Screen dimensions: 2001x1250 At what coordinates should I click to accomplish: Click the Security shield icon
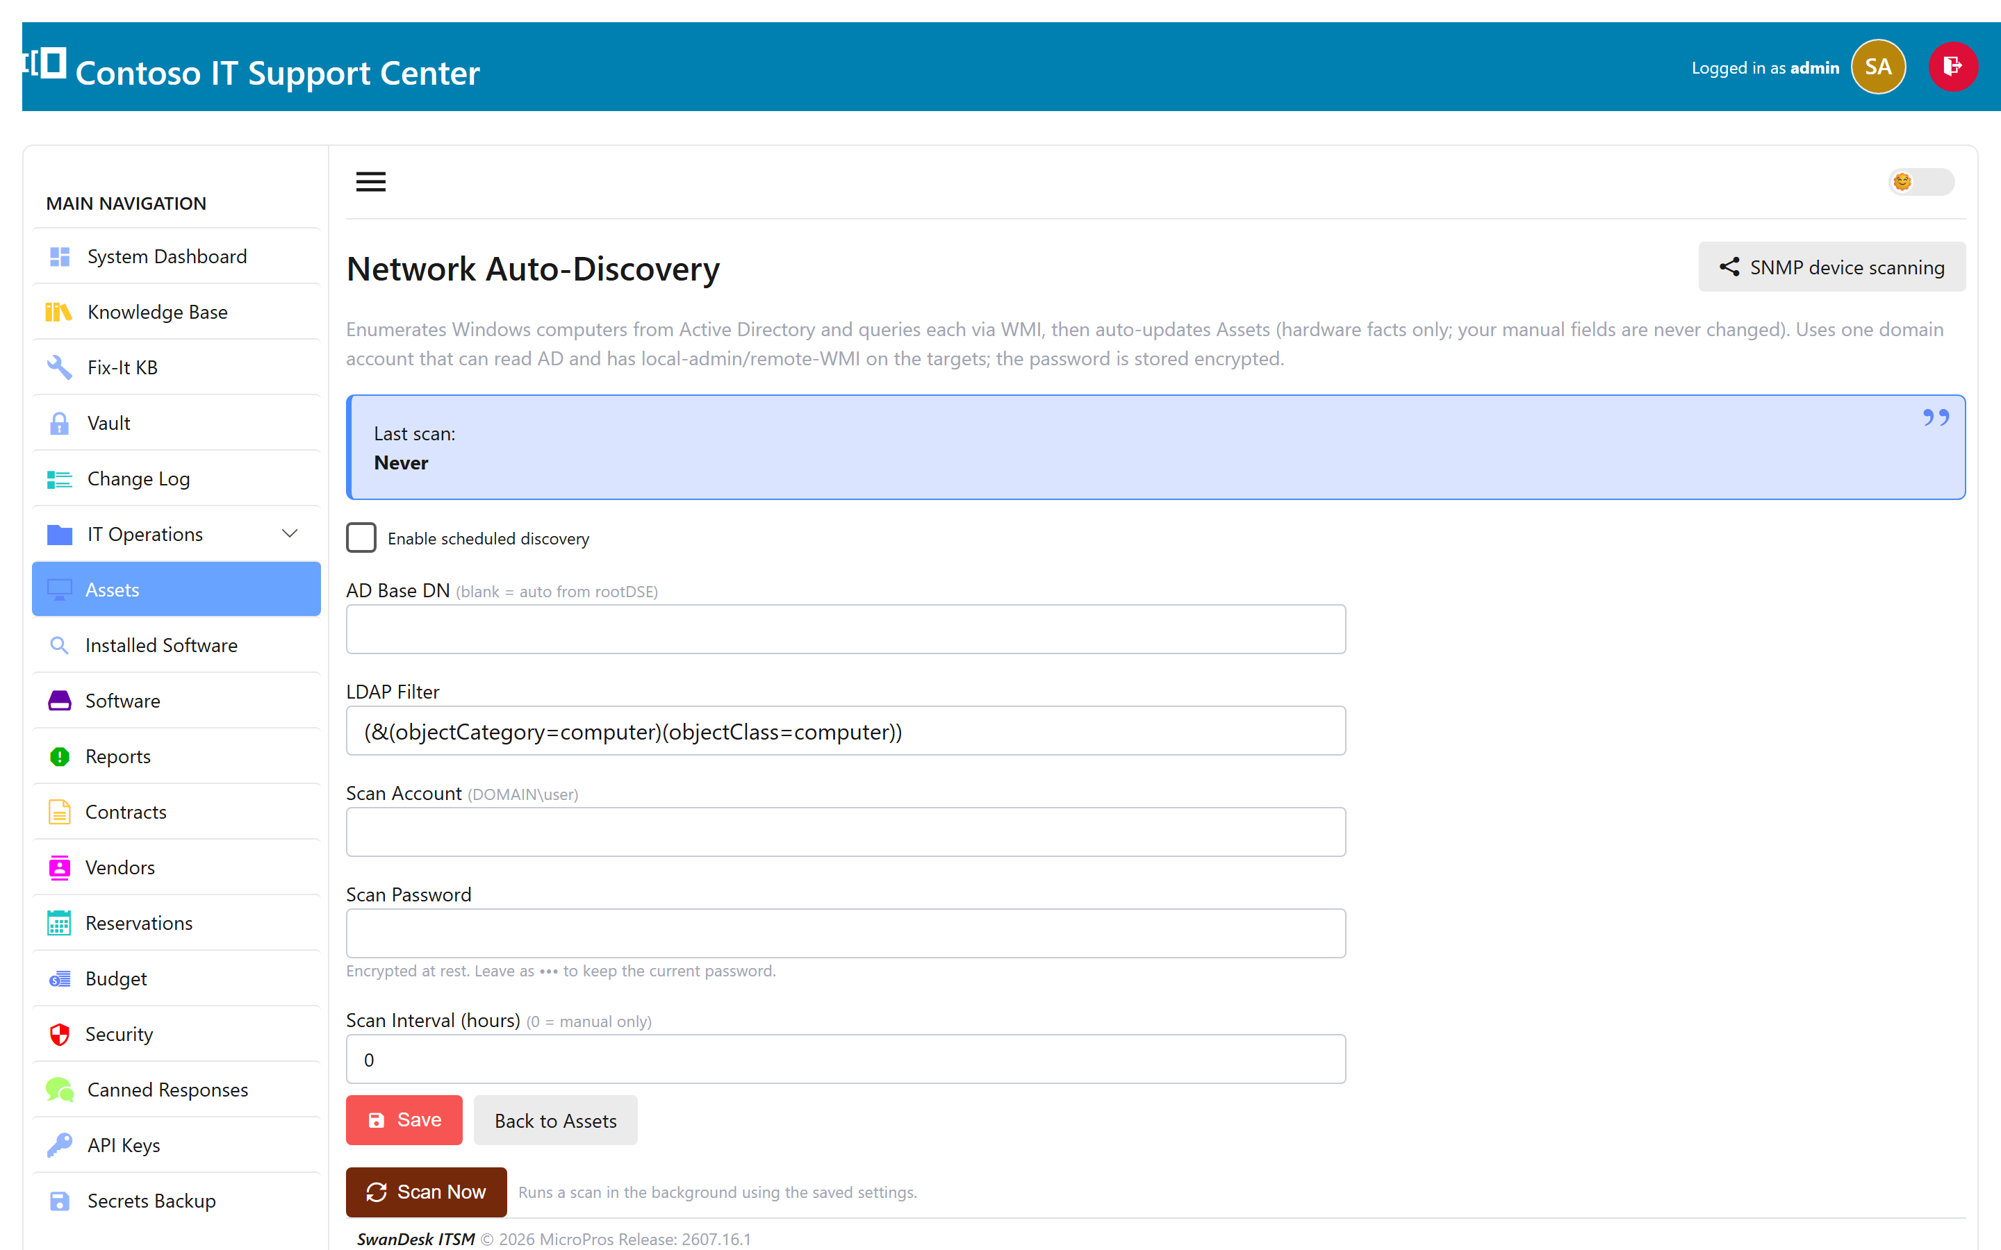(x=60, y=1034)
